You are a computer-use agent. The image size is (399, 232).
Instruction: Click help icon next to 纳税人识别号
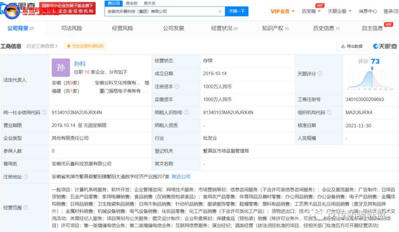pyautogui.click(x=186, y=112)
